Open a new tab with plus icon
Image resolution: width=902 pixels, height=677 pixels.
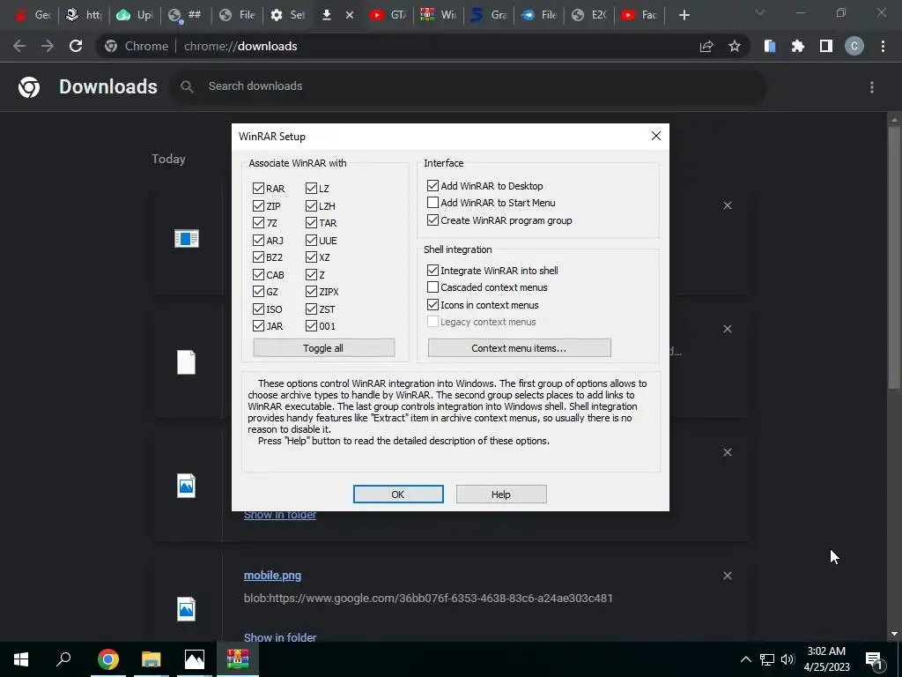684,15
